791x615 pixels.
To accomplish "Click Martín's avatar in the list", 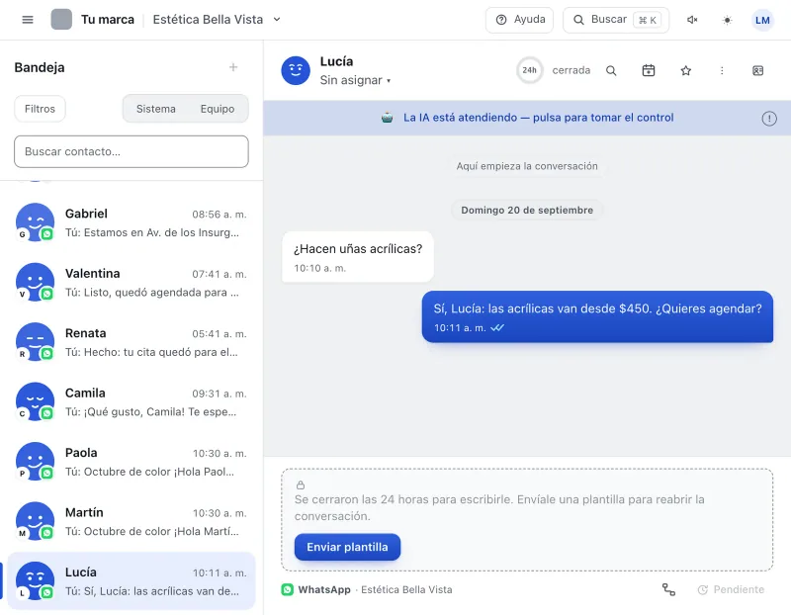I will point(35,522).
